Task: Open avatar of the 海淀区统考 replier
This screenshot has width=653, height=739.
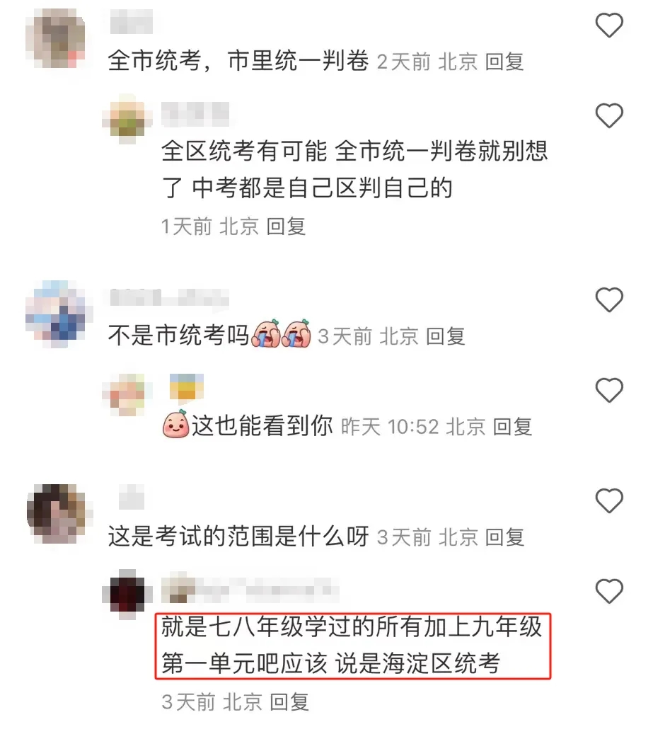Action: [x=127, y=594]
